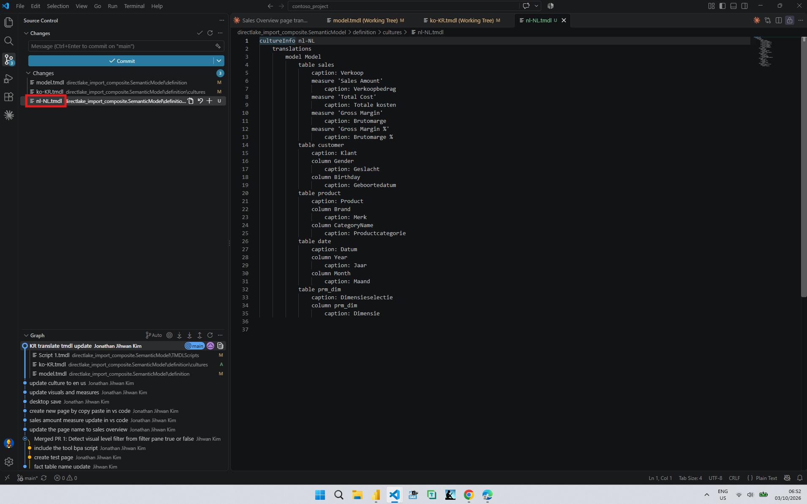
Task: Click the editor vertical scrollbar
Action: pyautogui.click(x=804, y=167)
